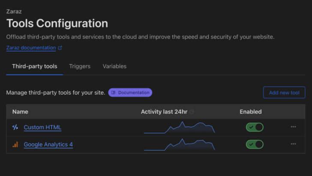Disable the Custom HTML tool toggle

[x=255, y=127]
